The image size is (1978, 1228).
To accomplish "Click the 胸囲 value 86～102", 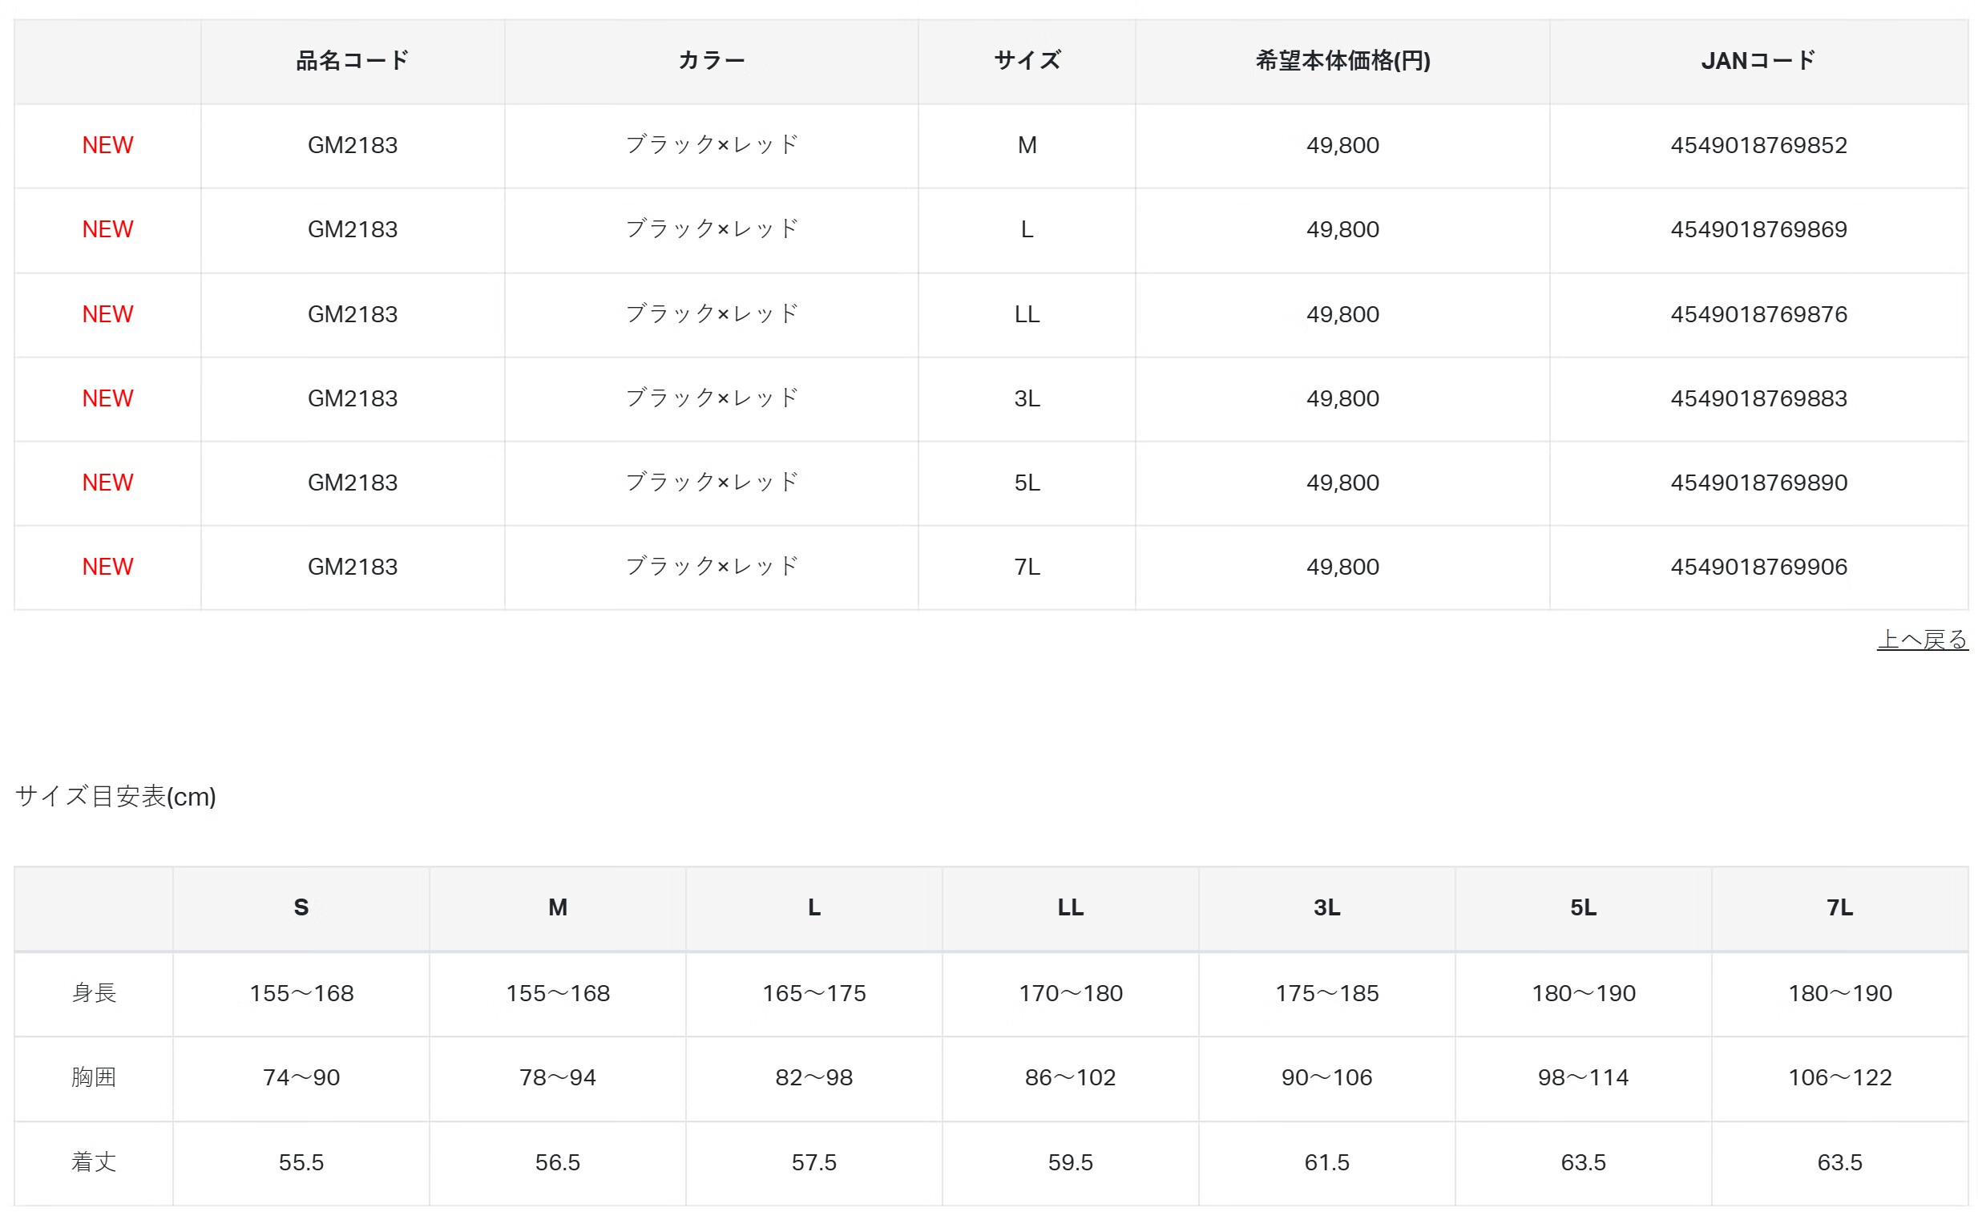I will [x=1070, y=1078].
